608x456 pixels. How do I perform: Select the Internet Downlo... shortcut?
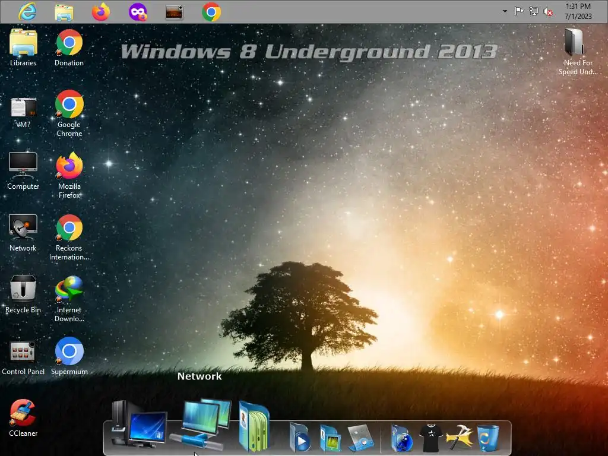coord(69,299)
